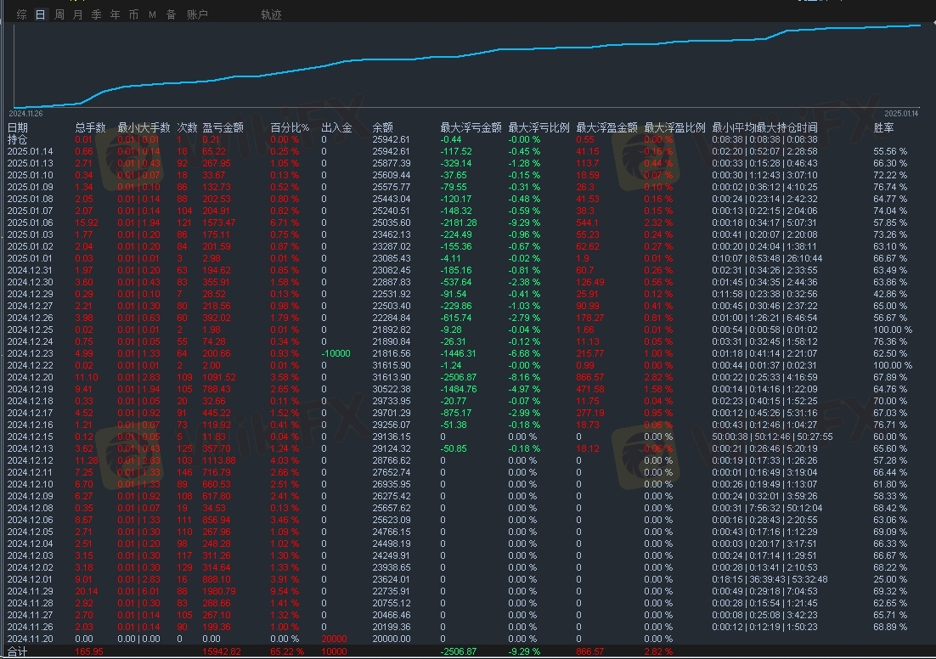936x659 pixels.
Task: Click the 最大浮盈比例 column header
Action: click(674, 127)
